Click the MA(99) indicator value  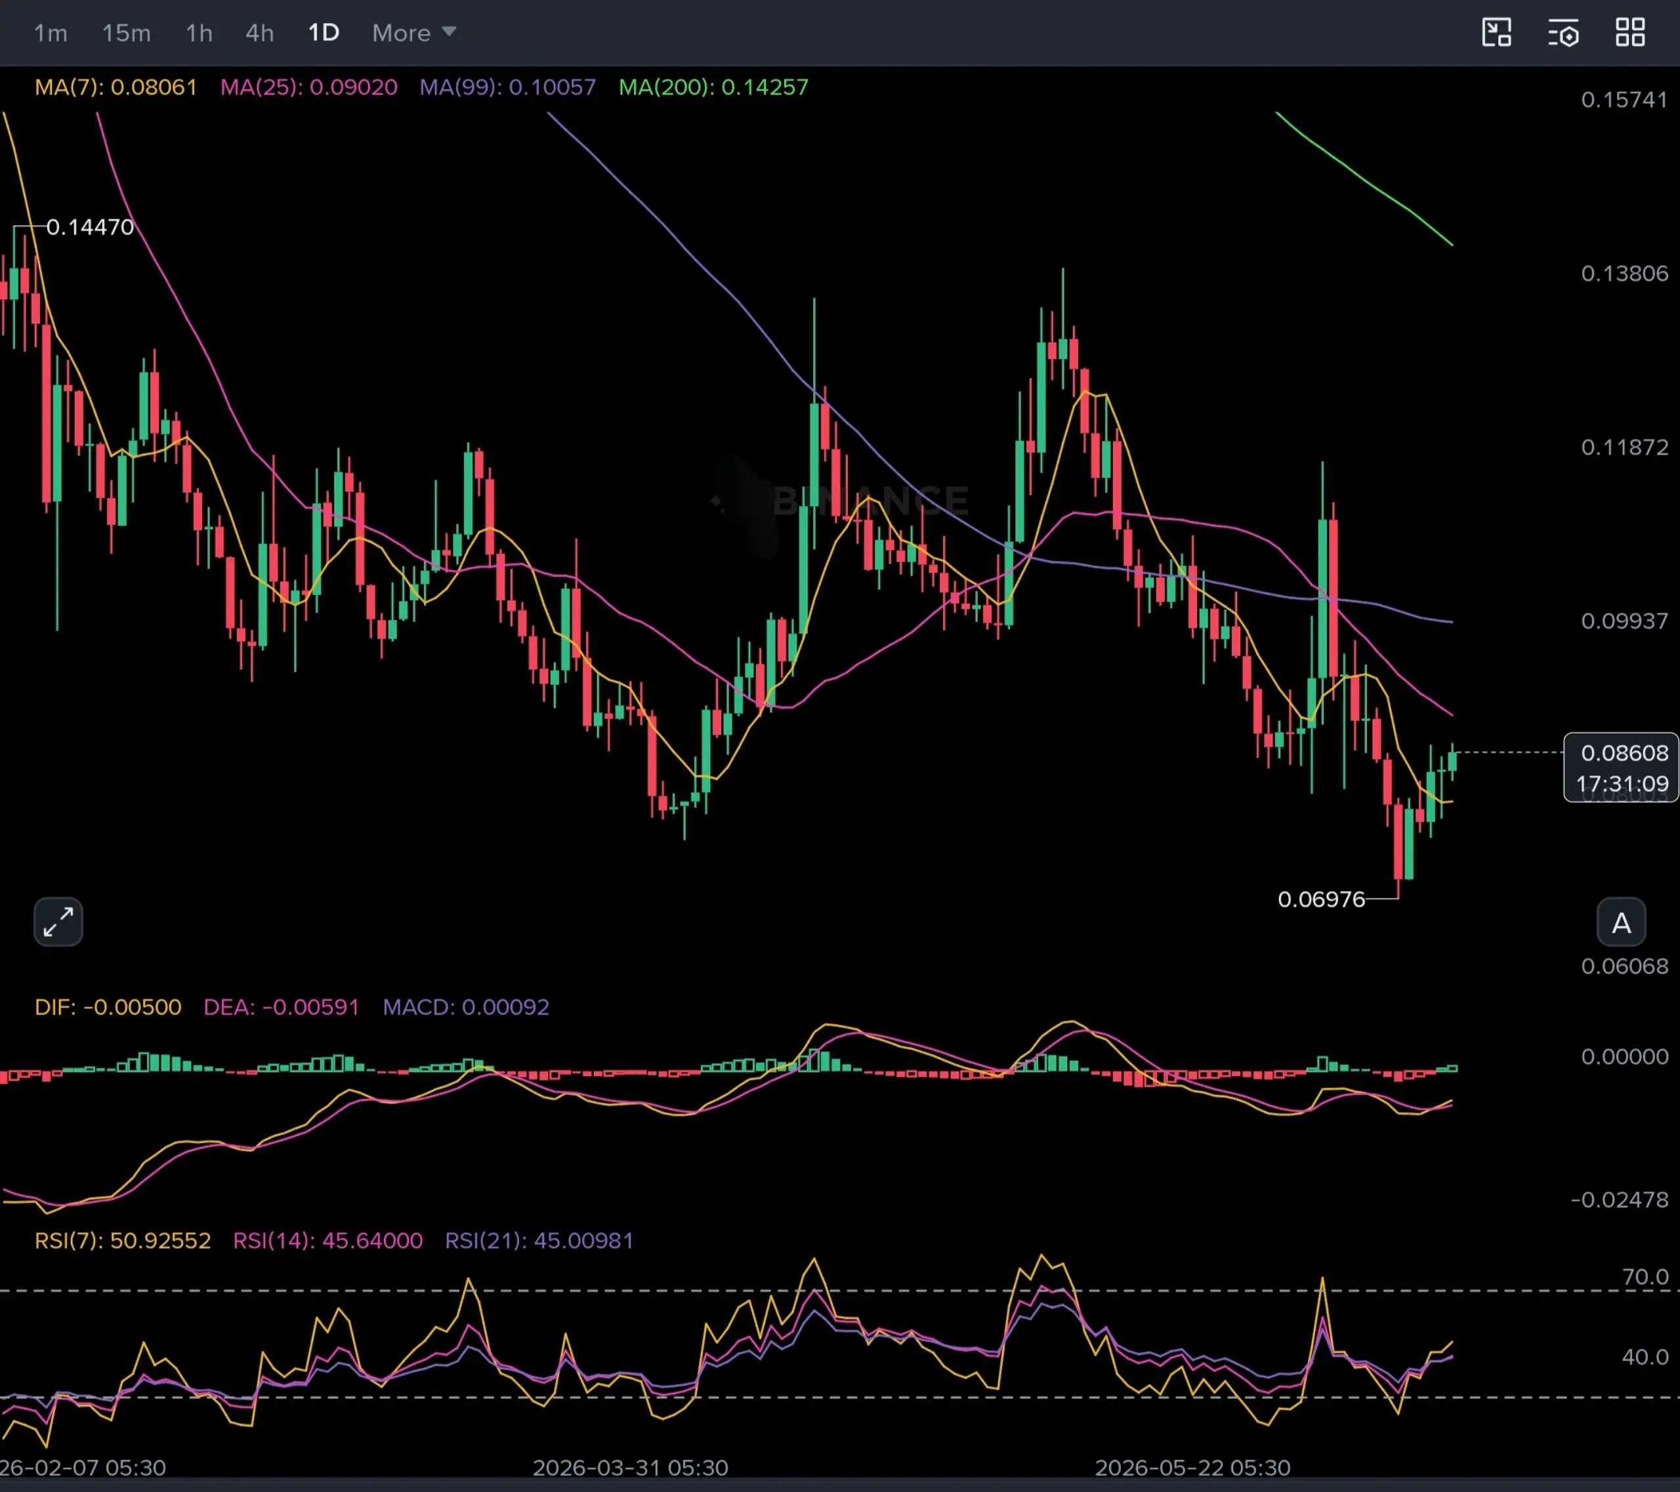(508, 87)
